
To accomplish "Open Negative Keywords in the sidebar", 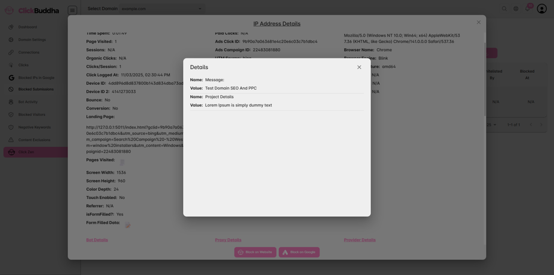I will (x=36, y=127).
